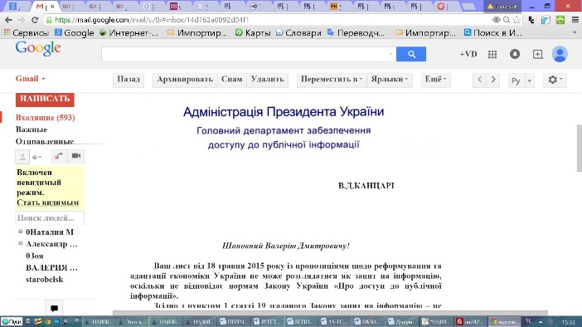Screen dimensions: 582x327
Task: Click the НАПИСАТЬ compose button
Action: [45, 99]
